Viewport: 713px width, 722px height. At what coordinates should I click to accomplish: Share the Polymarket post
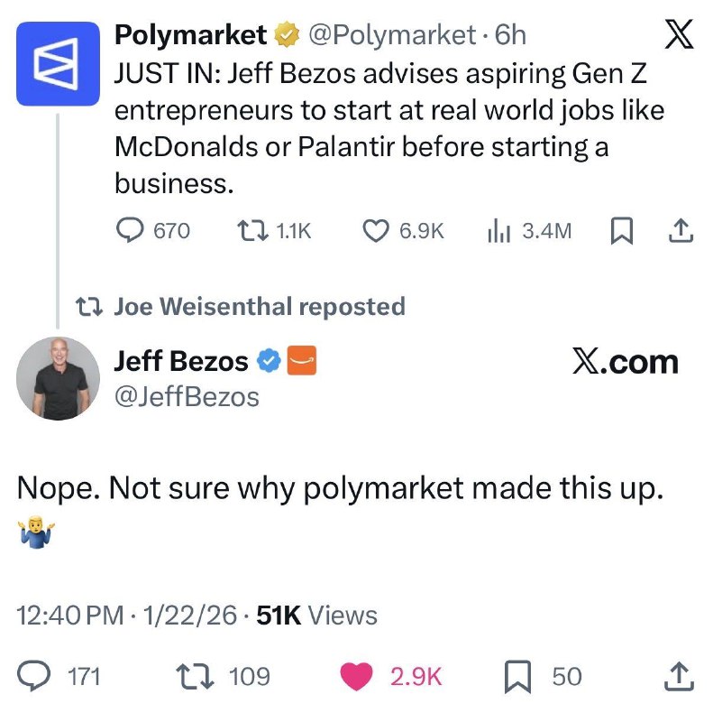point(681,231)
